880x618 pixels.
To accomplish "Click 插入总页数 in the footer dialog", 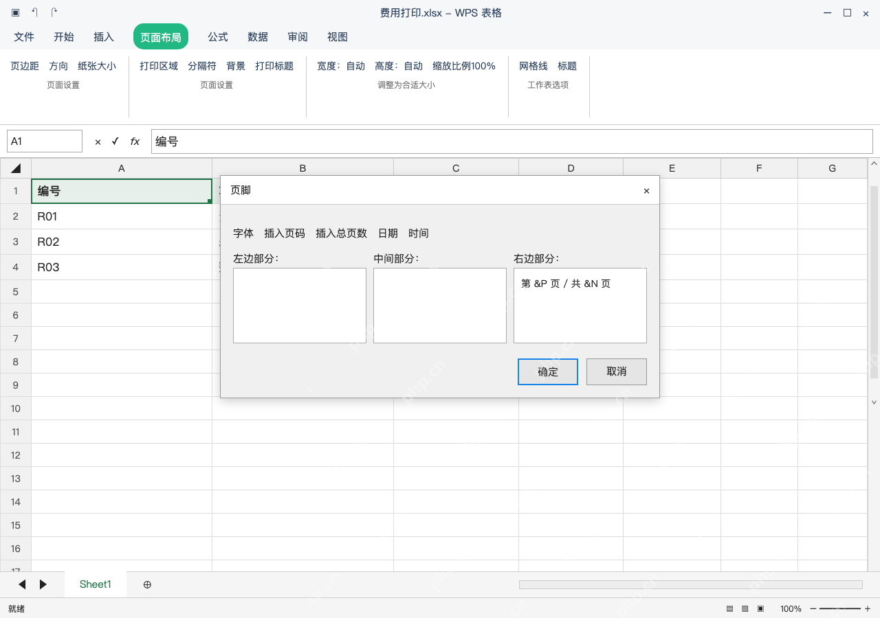I will [342, 233].
